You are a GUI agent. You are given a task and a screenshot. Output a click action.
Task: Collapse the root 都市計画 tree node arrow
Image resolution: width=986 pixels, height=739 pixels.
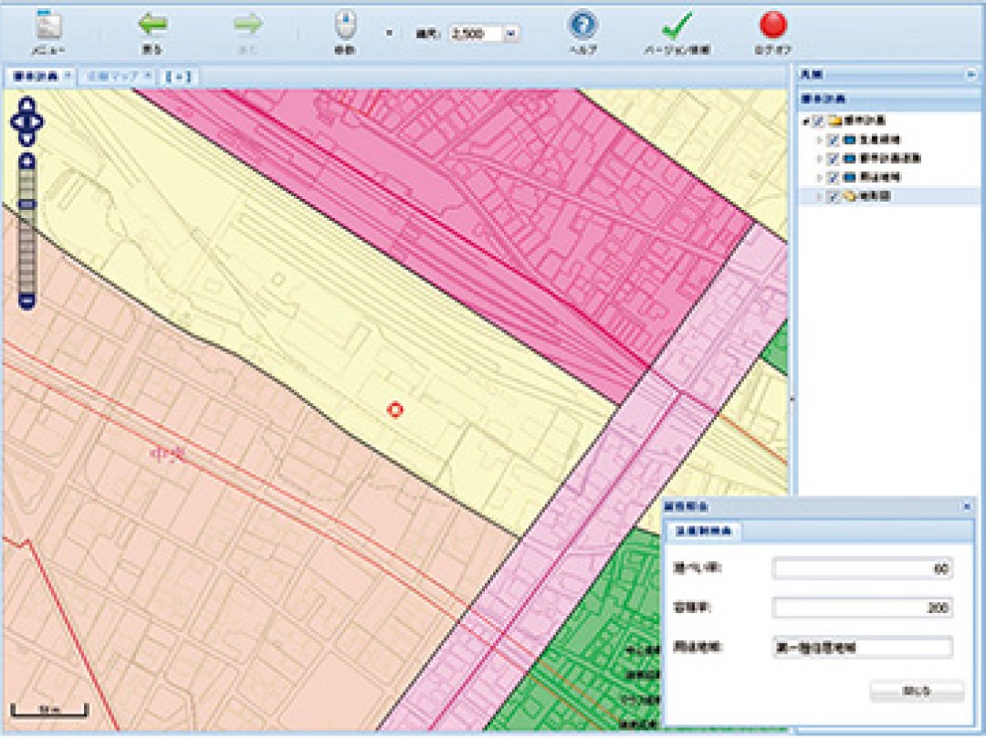click(805, 120)
